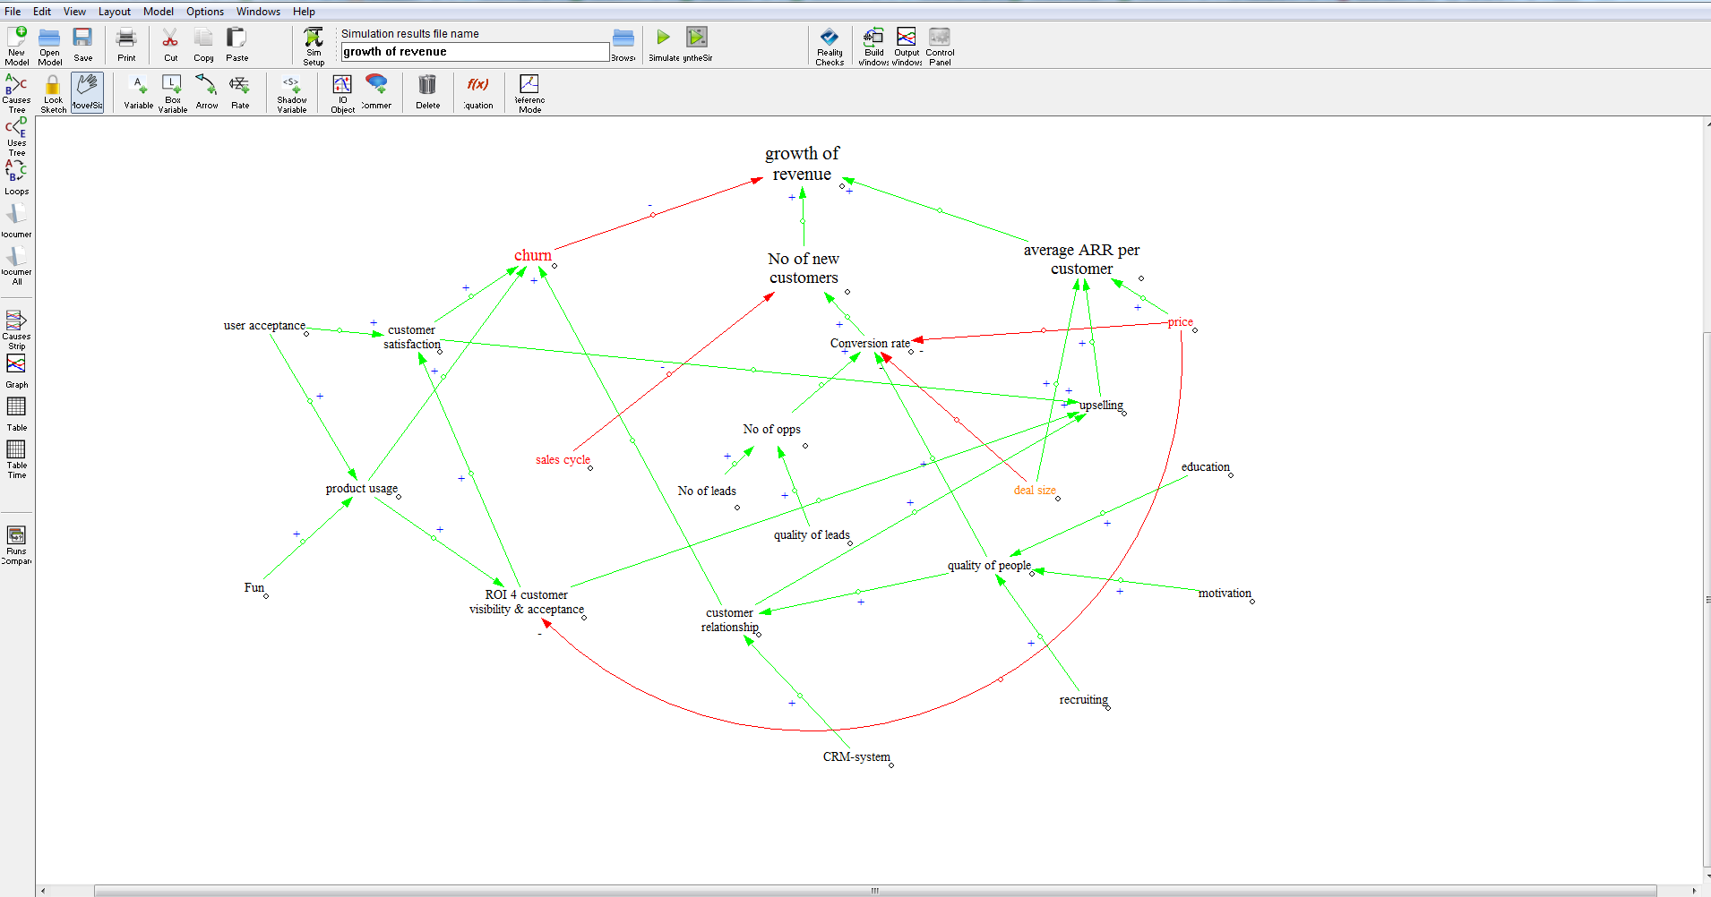The width and height of the screenshot is (1711, 897).
Task: Open the Causes Strip graph tool
Action: tap(17, 329)
